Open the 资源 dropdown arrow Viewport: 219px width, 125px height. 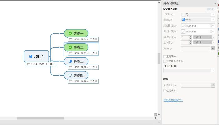[x=213, y=49]
